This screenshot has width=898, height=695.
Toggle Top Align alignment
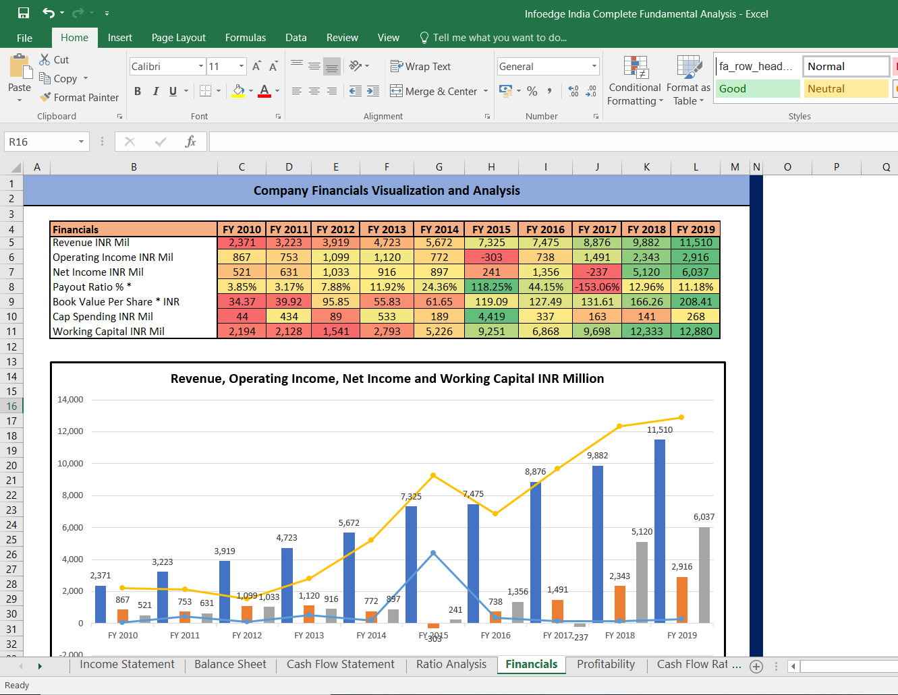[297, 65]
